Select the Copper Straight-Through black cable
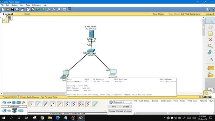Viewport: 215px width, 121px height. 45,104
